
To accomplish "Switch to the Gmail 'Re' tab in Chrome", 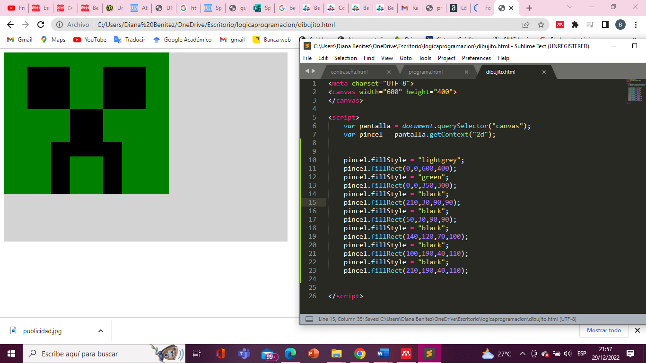I will click(x=410, y=8).
